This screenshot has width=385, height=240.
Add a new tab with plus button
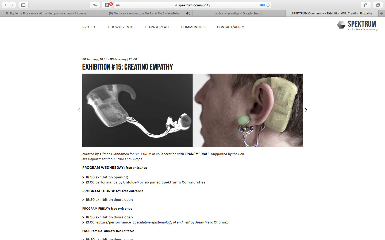click(382, 13)
